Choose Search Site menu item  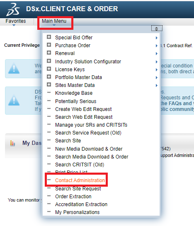click(x=68, y=141)
